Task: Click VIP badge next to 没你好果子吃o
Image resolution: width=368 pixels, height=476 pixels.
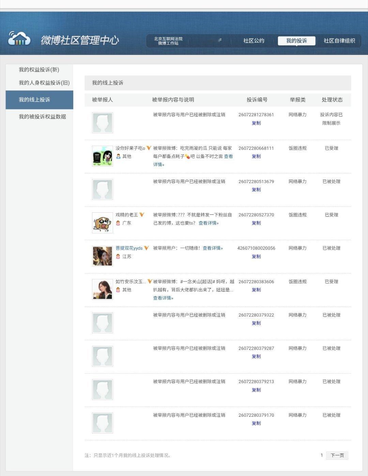Action: pyautogui.click(x=149, y=148)
